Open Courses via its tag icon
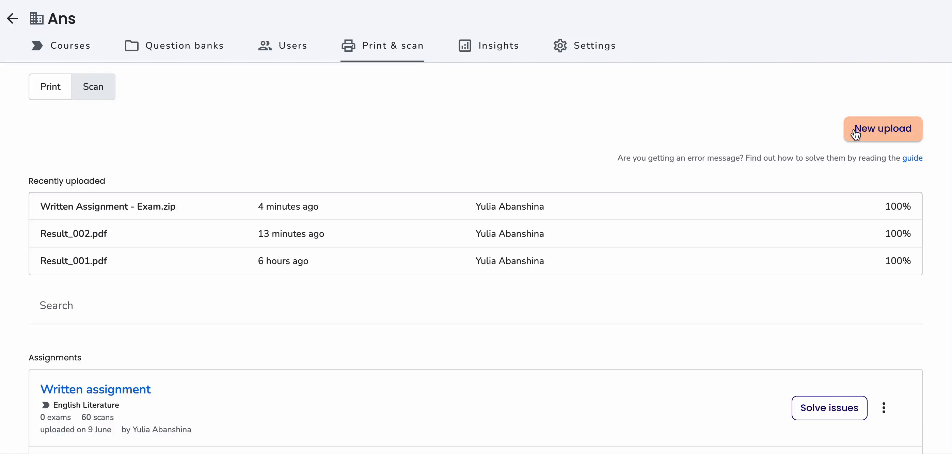 tap(37, 46)
